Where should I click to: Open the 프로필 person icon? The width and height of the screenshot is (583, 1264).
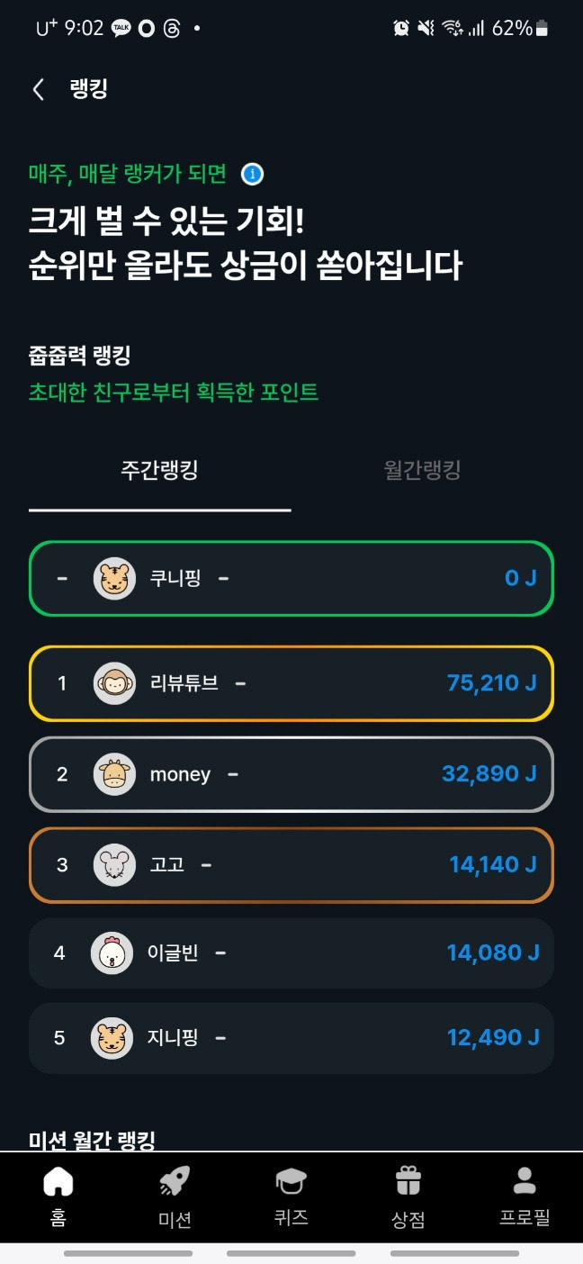click(525, 1179)
